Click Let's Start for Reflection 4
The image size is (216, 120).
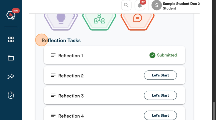click(x=160, y=115)
